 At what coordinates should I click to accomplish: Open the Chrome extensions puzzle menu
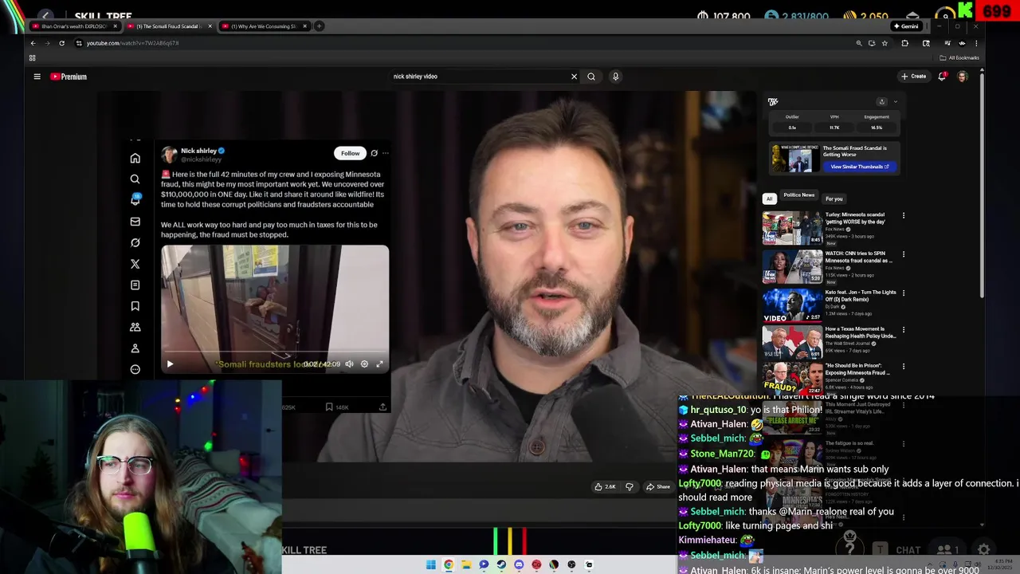tap(904, 43)
